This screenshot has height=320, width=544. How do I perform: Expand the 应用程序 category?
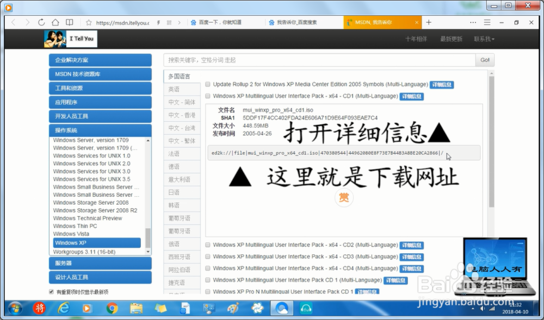click(x=100, y=102)
